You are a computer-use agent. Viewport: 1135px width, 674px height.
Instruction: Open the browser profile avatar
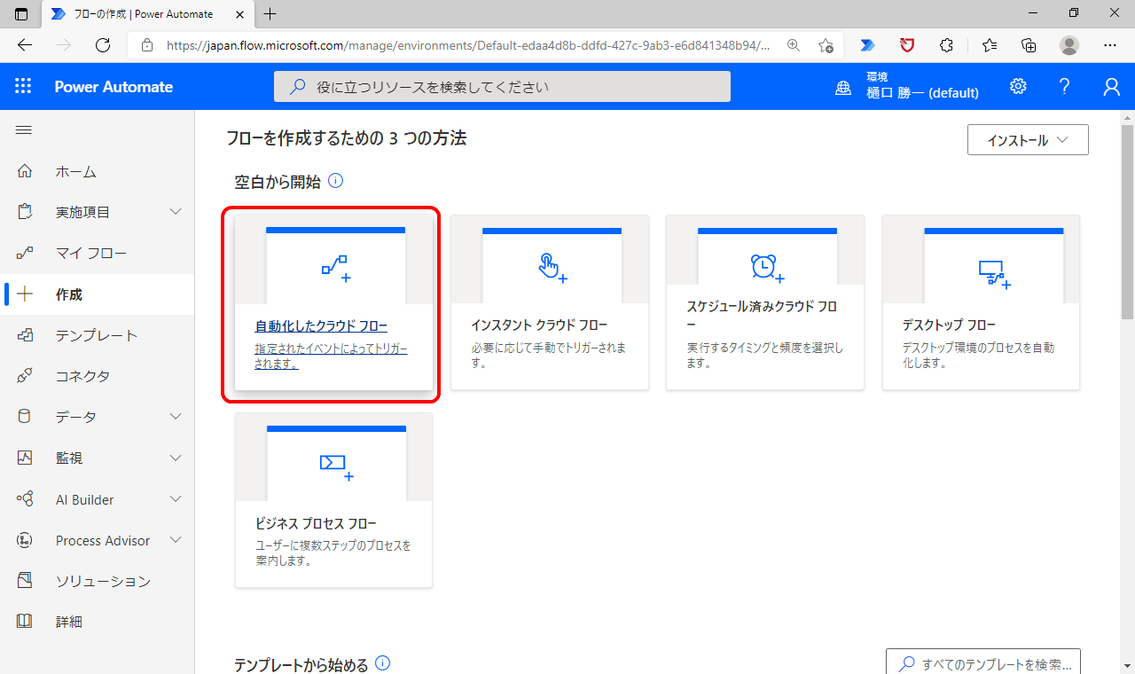tap(1069, 45)
